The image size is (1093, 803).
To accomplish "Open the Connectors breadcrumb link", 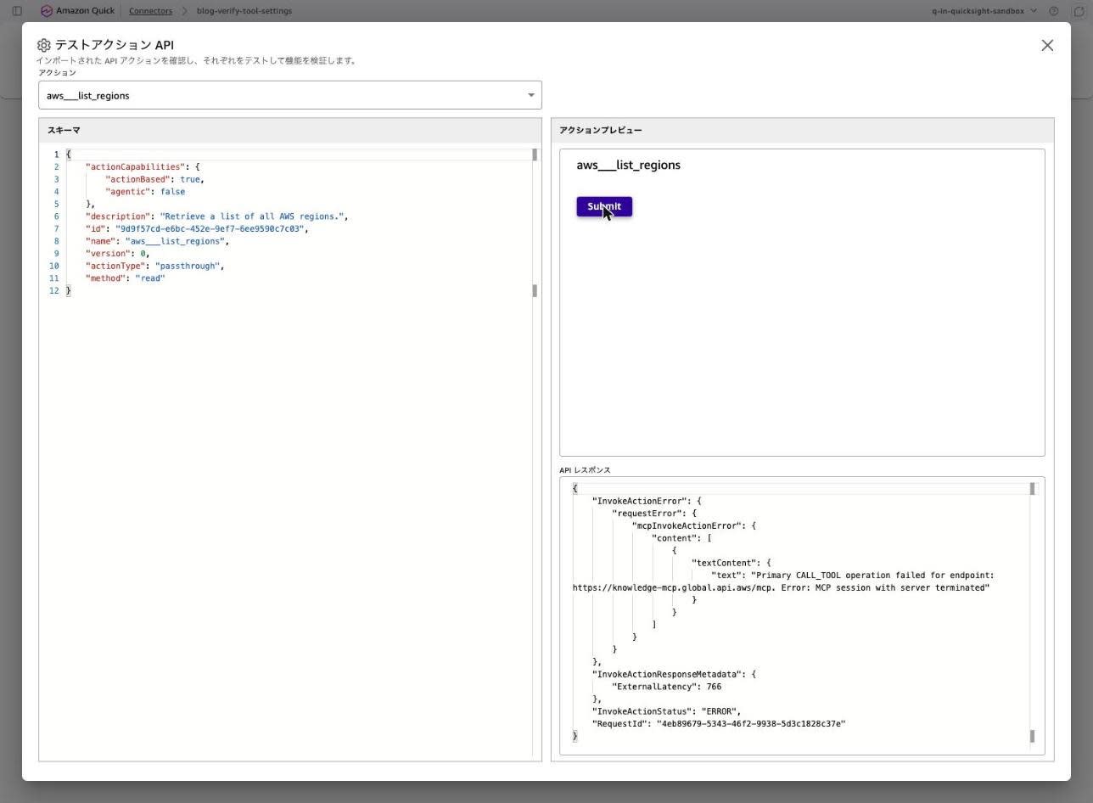I will (150, 11).
